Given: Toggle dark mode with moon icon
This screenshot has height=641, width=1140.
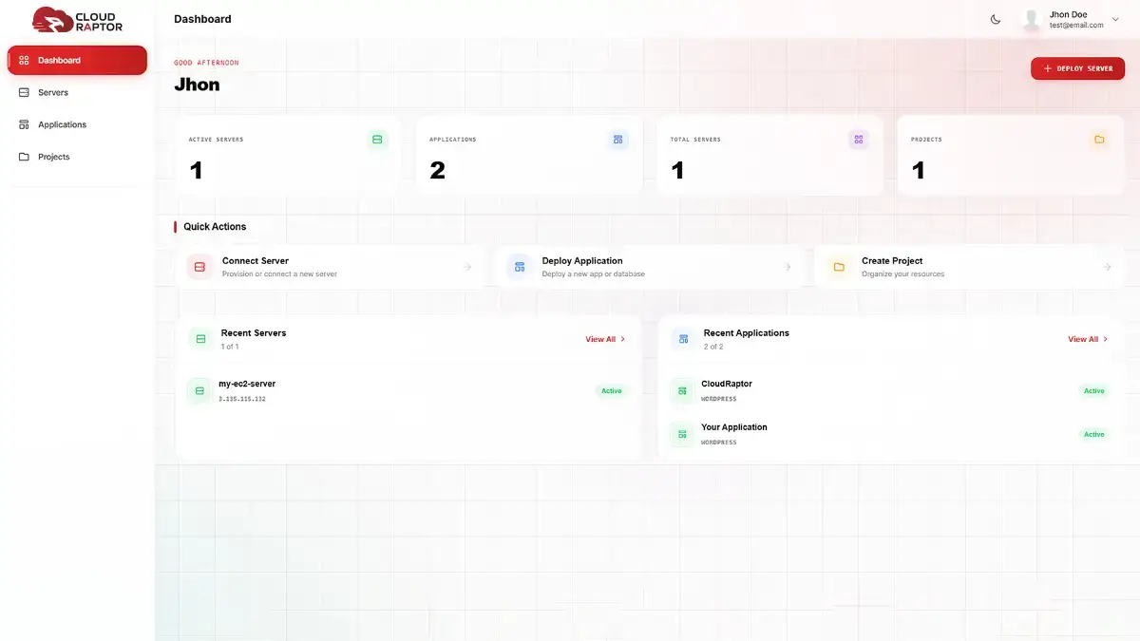Looking at the screenshot, I should pyautogui.click(x=996, y=19).
